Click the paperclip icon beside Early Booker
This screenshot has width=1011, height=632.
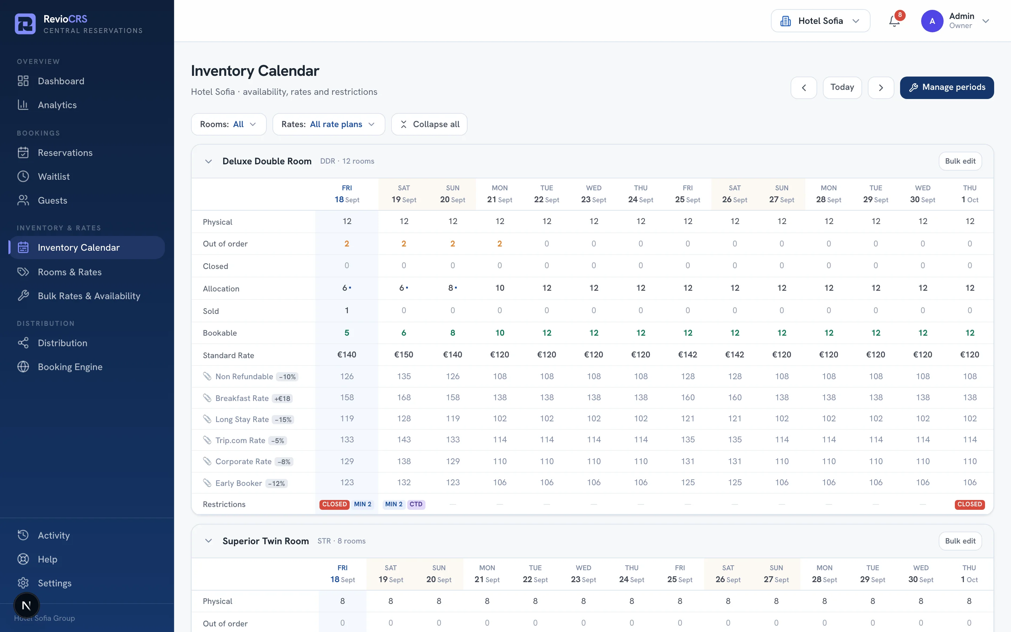(x=207, y=483)
